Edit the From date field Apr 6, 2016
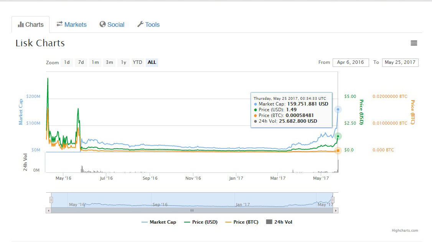Viewport: 432px width, 242px height. (351, 62)
